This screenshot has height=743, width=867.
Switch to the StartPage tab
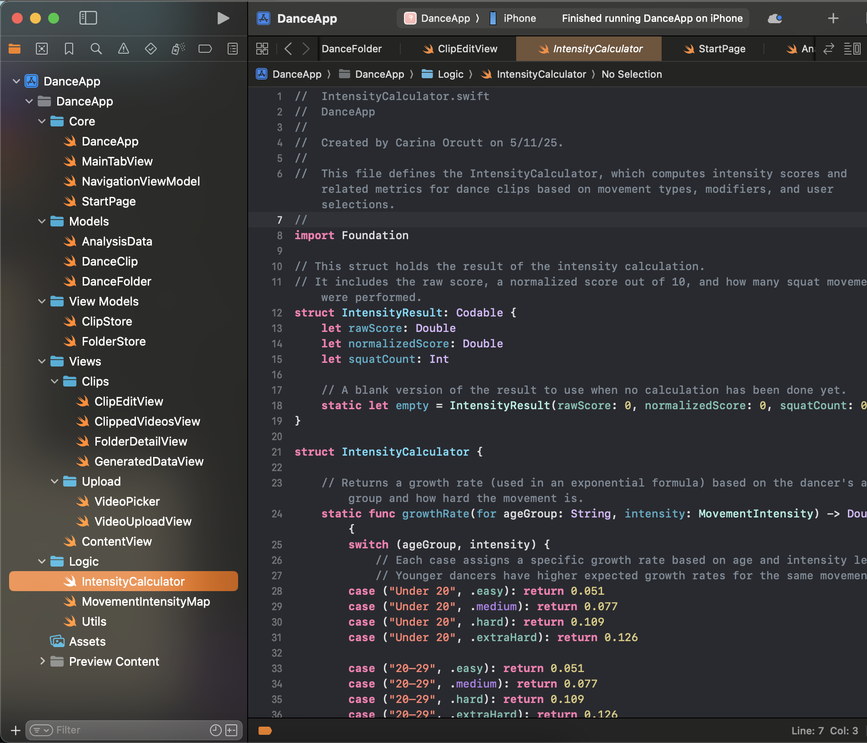click(715, 49)
